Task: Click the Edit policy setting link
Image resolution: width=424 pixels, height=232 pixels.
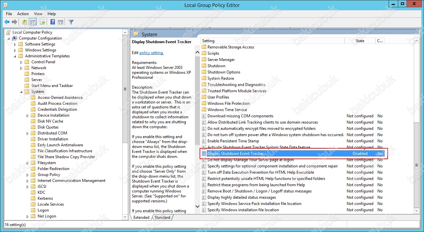Action: (151, 53)
